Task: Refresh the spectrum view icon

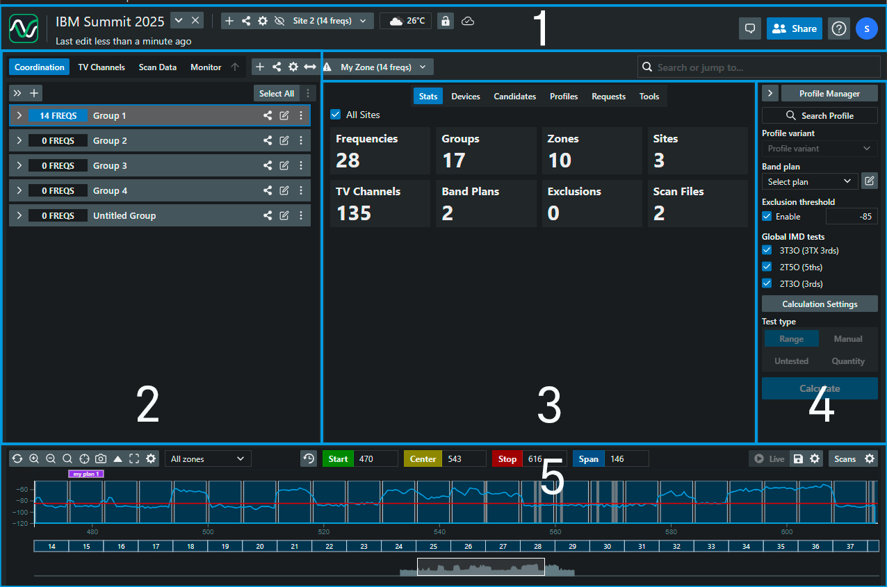Action: click(17, 458)
